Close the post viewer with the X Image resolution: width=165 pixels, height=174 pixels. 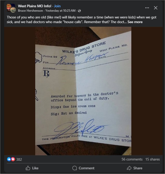coord(156,8)
